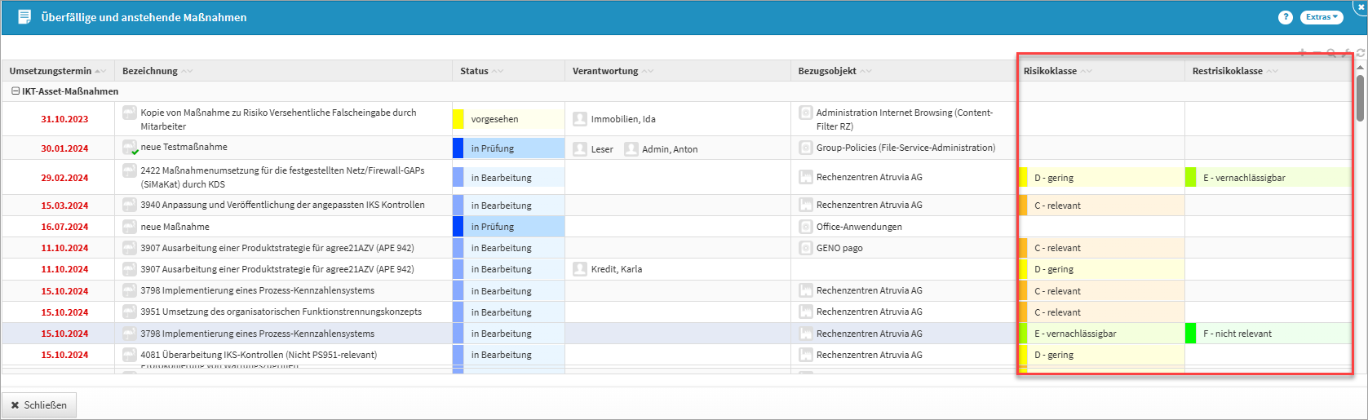Sort by the Umsetzungstermin column
The width and height of the screenshot is (1368, 420).
pos(51,71)
